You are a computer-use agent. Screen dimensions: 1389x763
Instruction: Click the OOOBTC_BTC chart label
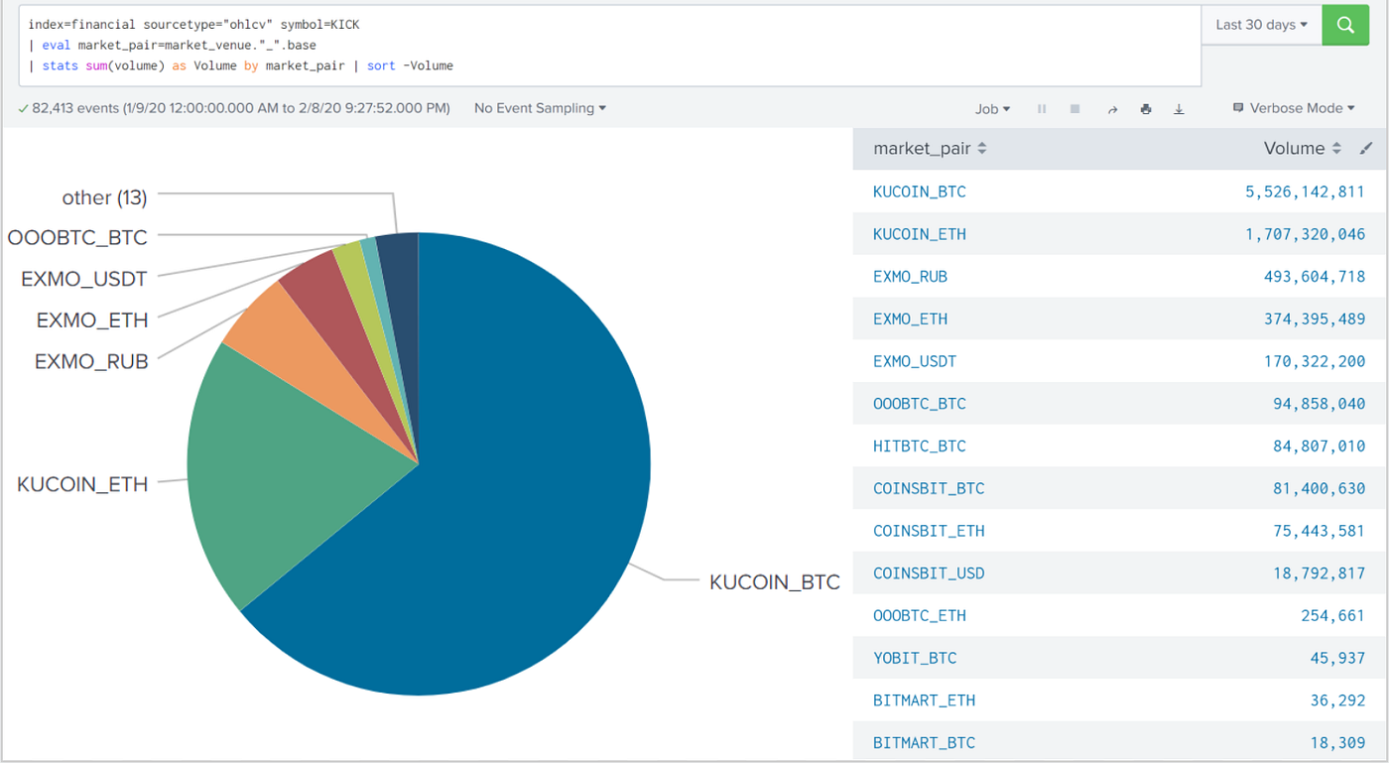point(77,238)
